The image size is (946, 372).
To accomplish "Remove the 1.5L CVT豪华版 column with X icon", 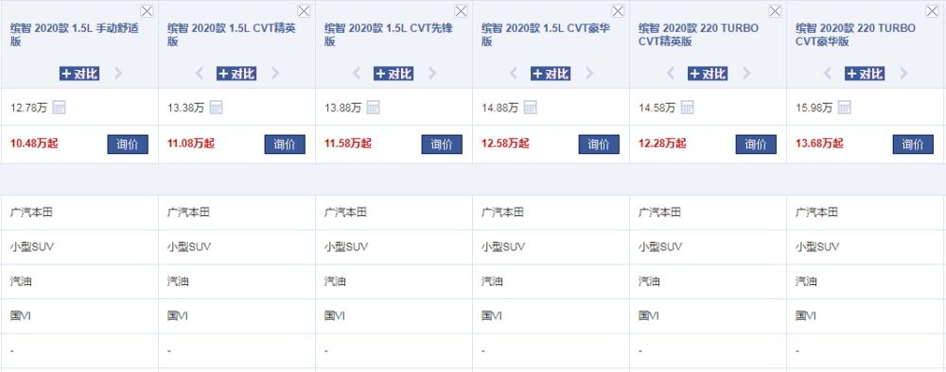I will [x=619, y=10].
